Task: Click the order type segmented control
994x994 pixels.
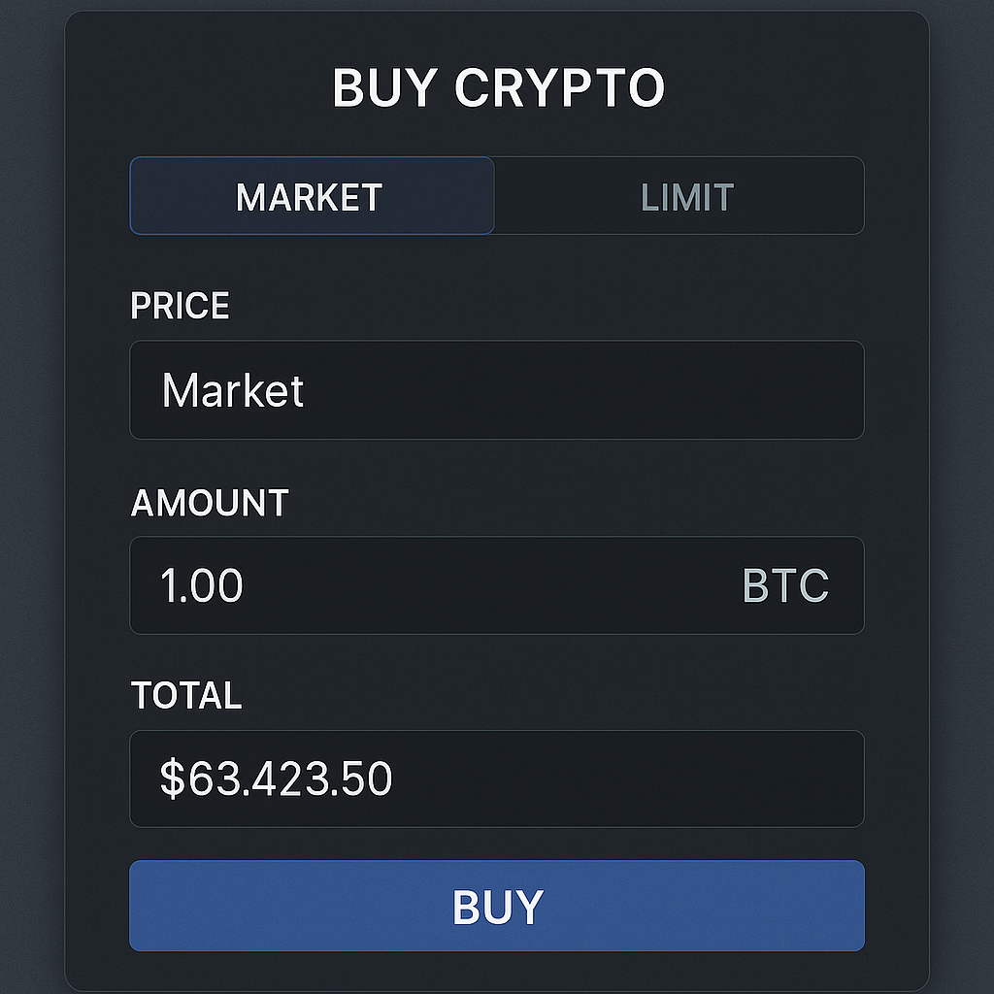Action: coord(497,196)
